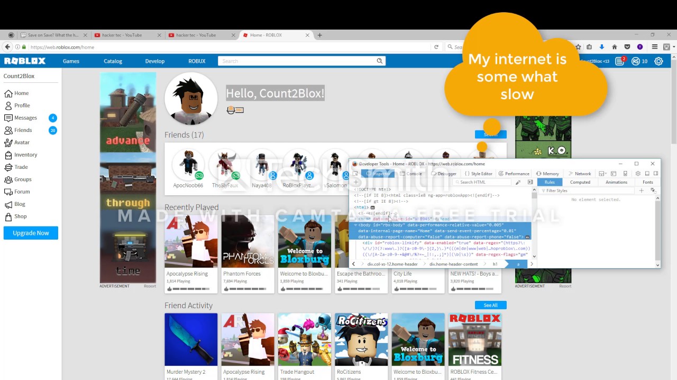Reload the page with the refresh icon
Viewport: 677px width, 380px height.
click(x=436, y=47)
